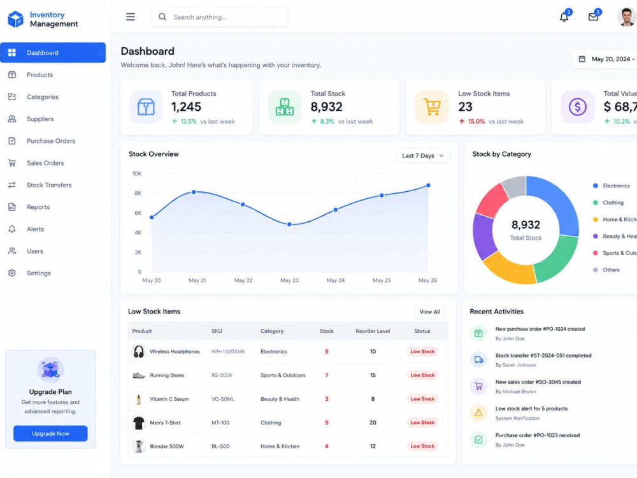This screenshot has width=637, height=478.
Task: Click Low Stock badge for Running Shoes
Action: point(422,375)
